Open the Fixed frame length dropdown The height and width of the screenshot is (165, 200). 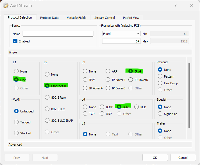pyautogui.click(x=121, y=34)
